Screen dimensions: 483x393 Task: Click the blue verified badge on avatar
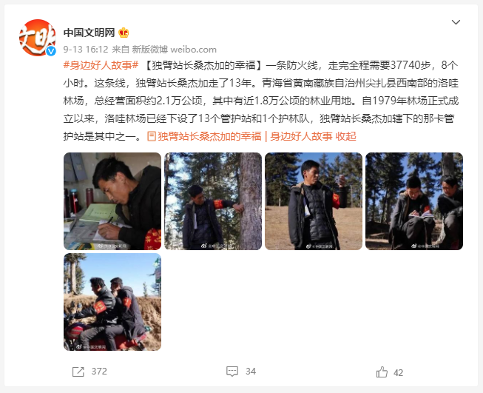coord(51,51)
